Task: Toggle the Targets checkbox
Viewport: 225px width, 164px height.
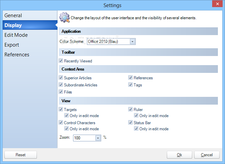Action: pyautogui.click(x=61, y=109)
